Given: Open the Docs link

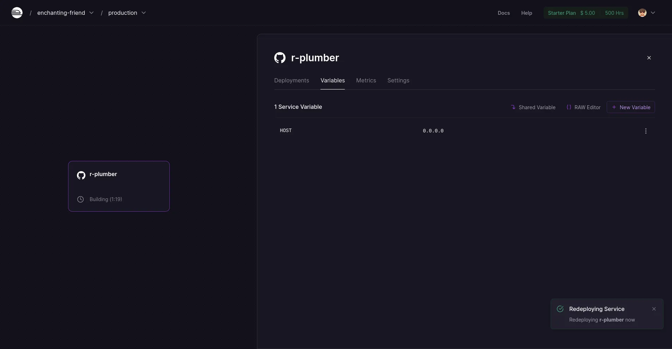Looking at the screenshot, I should point(504,13).
